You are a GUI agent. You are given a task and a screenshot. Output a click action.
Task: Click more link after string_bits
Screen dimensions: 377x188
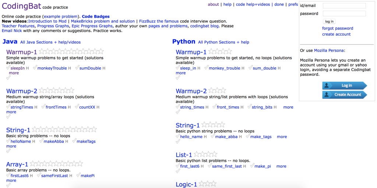288,107
